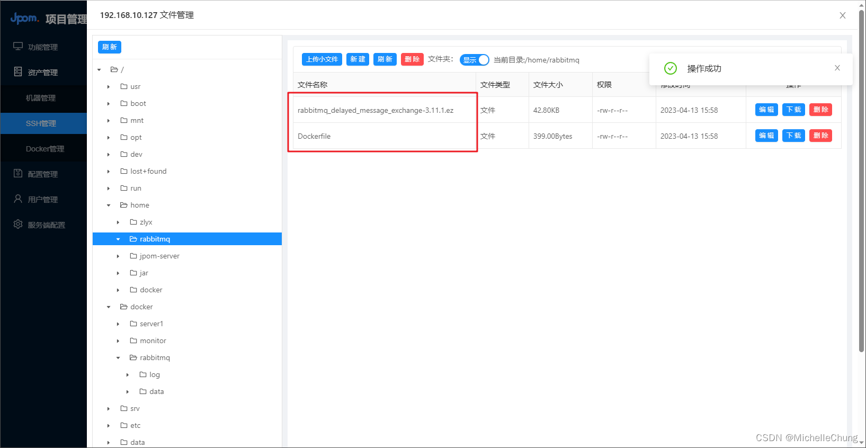The image size is (866, 448).
Task: Expand the usr folder arrow
Action: pyautogui.click(x=109, y=86)
